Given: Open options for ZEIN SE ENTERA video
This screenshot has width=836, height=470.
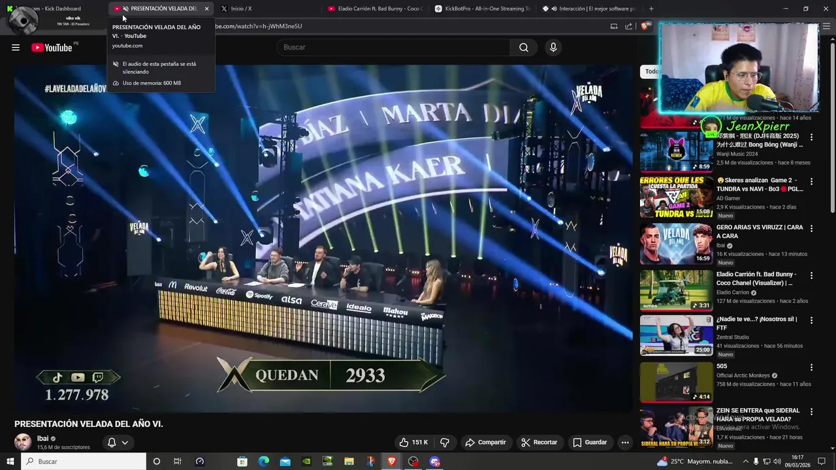Looking at the screenshot, I should pyautogui.click(x=812, y=412).
